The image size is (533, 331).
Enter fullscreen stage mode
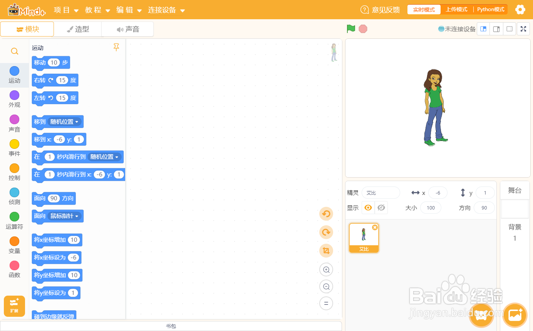pos(523,29)
